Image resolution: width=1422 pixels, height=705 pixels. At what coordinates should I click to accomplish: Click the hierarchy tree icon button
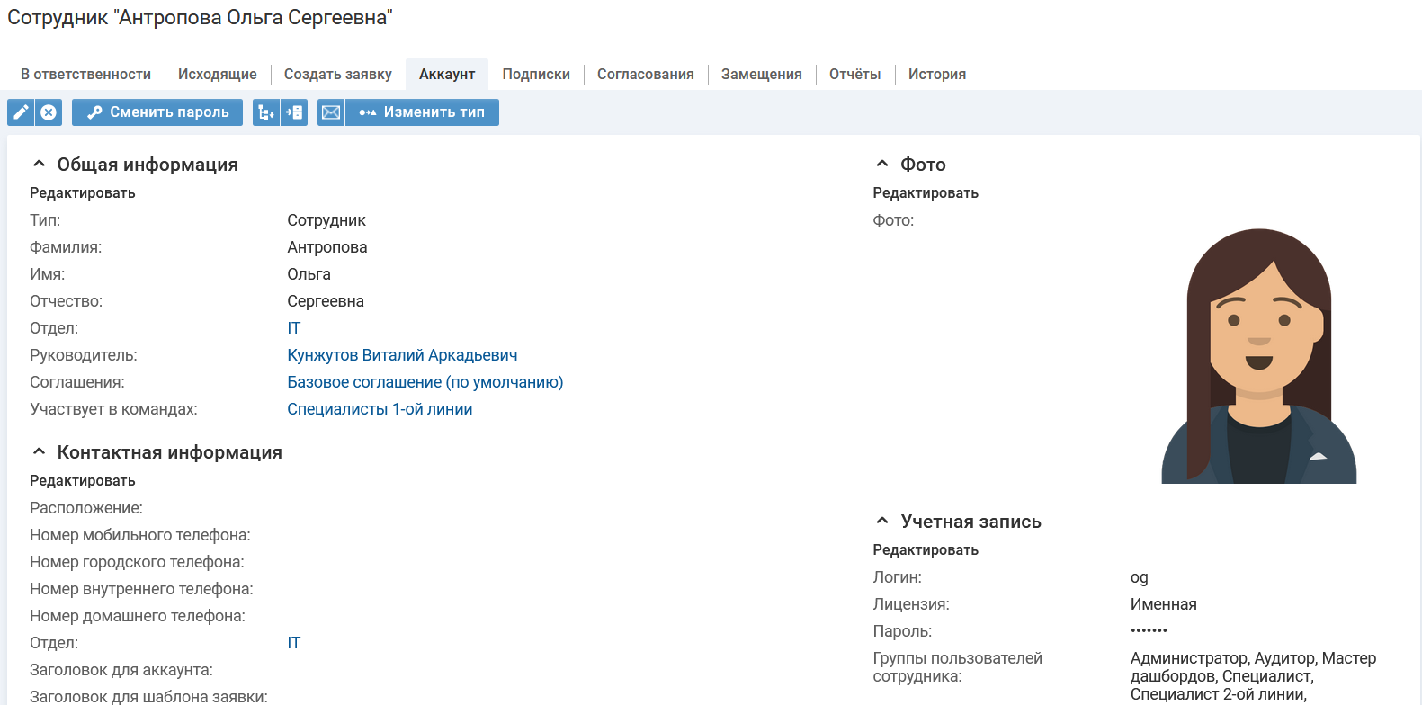tap(266, 112)
